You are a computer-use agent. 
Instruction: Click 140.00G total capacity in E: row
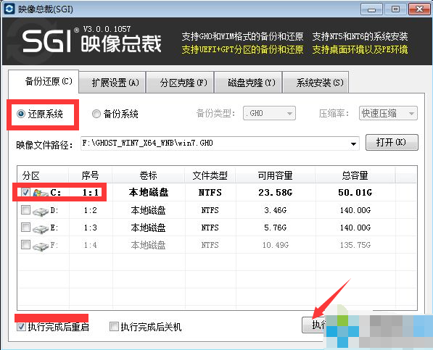(x=355, y=228)
